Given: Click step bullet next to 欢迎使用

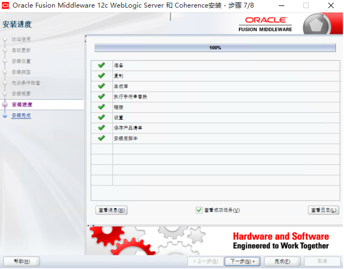Looking at the screenshot, I should point(5,40).
